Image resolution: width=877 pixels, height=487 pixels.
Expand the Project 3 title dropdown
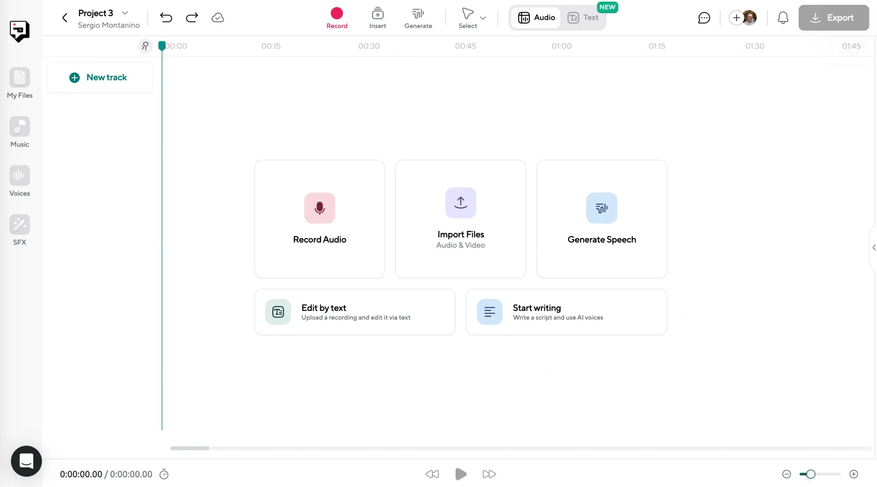pos(125,13)
